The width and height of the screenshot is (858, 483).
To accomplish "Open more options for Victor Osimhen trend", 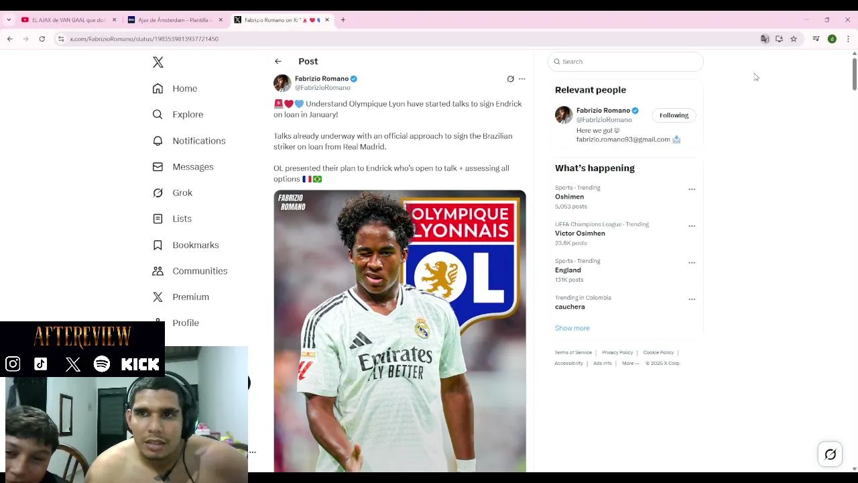I will point(692,226).
